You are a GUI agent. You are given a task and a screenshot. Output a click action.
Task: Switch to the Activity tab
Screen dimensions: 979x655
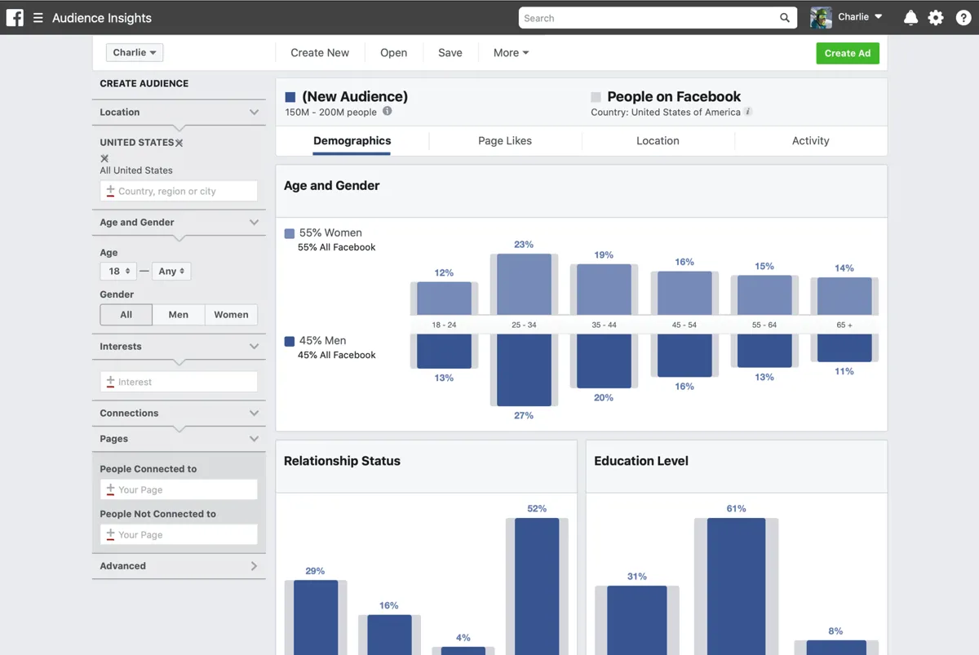[x=810, y=141]
